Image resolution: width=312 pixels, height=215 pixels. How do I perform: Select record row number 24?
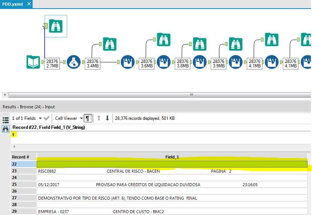pos(24,178)
